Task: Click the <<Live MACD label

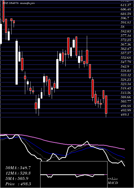Action: (113, 181)
